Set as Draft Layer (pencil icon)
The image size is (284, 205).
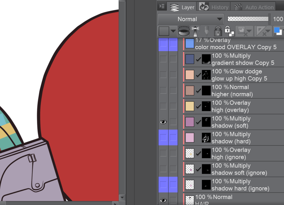point(206,31)
